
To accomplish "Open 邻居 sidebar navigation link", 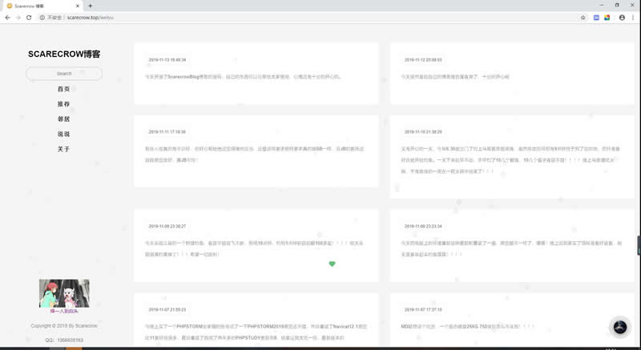I will coord(64,119).
